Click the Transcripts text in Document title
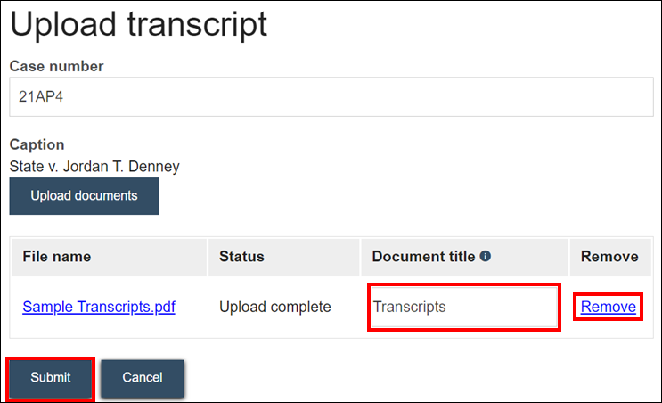Image resolution: width=662 pixels, height=403 pixels. [x=410, y=308]
